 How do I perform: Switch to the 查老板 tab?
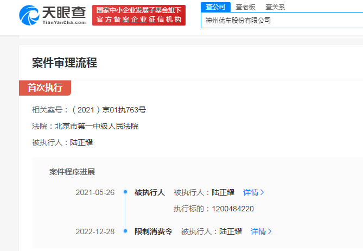245,7
